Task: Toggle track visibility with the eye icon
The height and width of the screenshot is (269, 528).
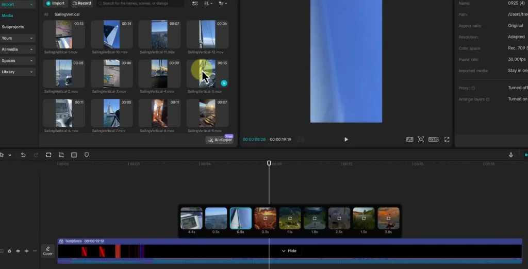Action: pos(18,251)
